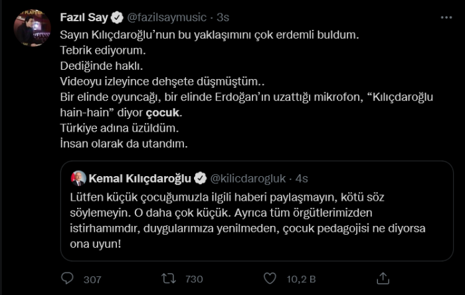The height and width of the screenshot is (295, 465).
Task: Like the tweet with the heart icon
Action: (270, 278)
